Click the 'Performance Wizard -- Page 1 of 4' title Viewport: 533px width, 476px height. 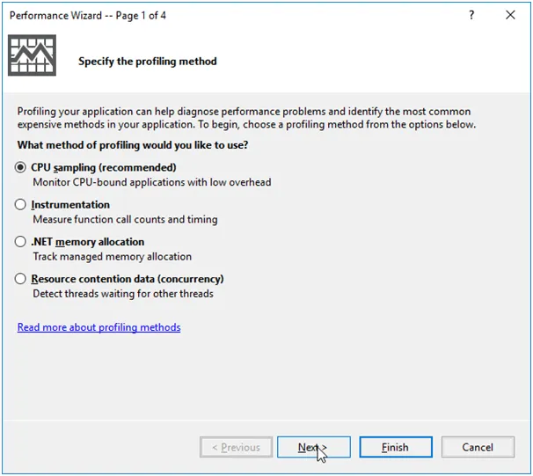pyautogui.click(x=88, y=15)
